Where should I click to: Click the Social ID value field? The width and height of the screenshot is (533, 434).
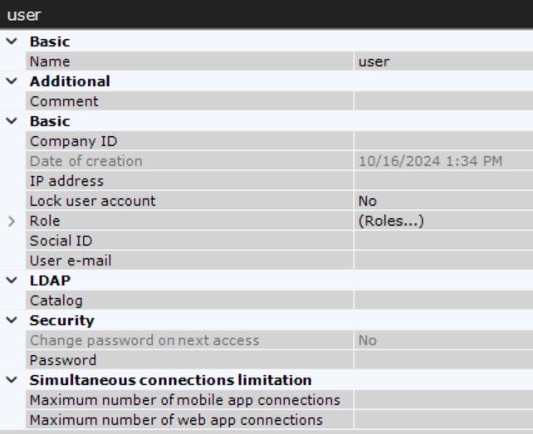coord(443,241)
